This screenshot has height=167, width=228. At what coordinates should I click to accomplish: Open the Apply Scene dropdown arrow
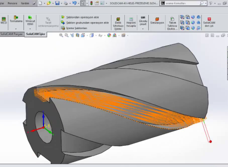119,36
